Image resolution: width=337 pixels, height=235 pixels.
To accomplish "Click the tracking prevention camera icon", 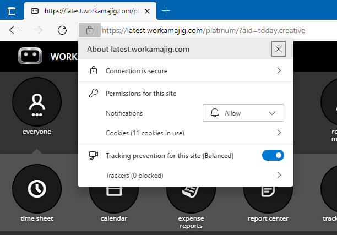I will [x=94, y=156].
